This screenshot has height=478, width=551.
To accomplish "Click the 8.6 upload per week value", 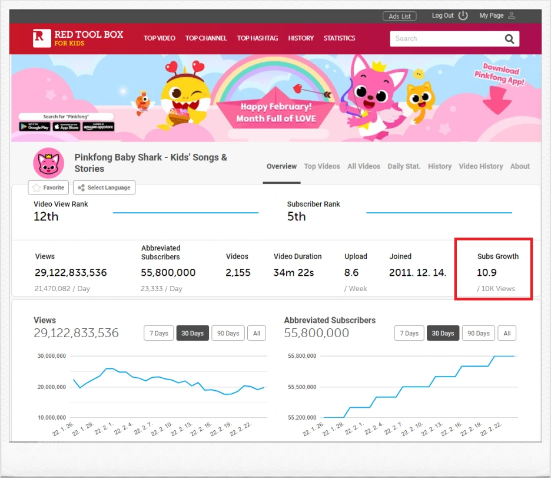I will (x=351, y=272).
